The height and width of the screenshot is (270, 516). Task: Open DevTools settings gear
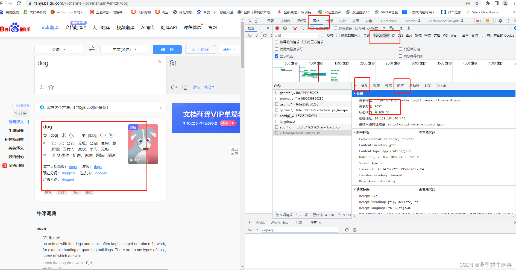pos(500,21)
